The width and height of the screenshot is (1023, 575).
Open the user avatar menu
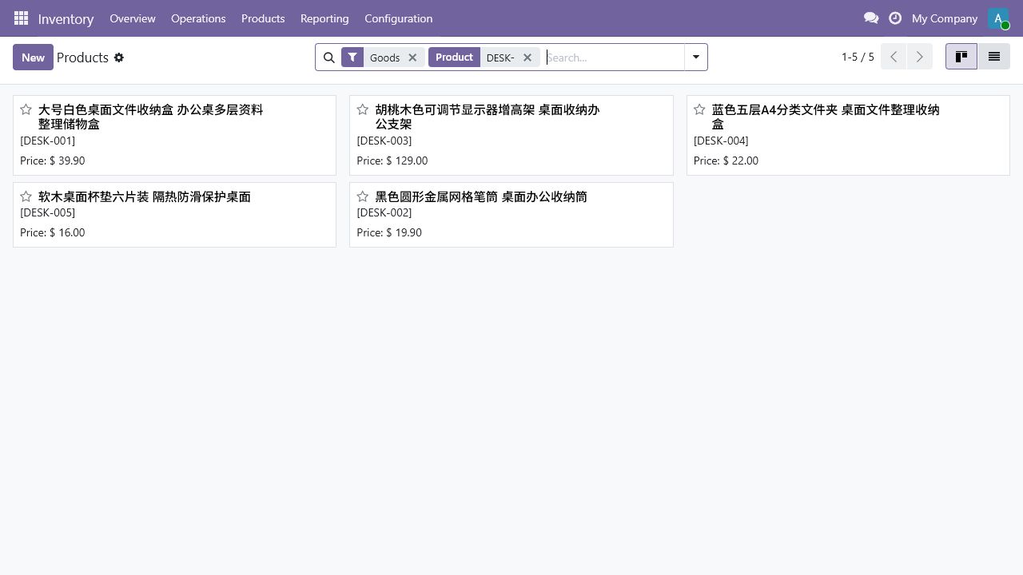click(x=998, y=18)
